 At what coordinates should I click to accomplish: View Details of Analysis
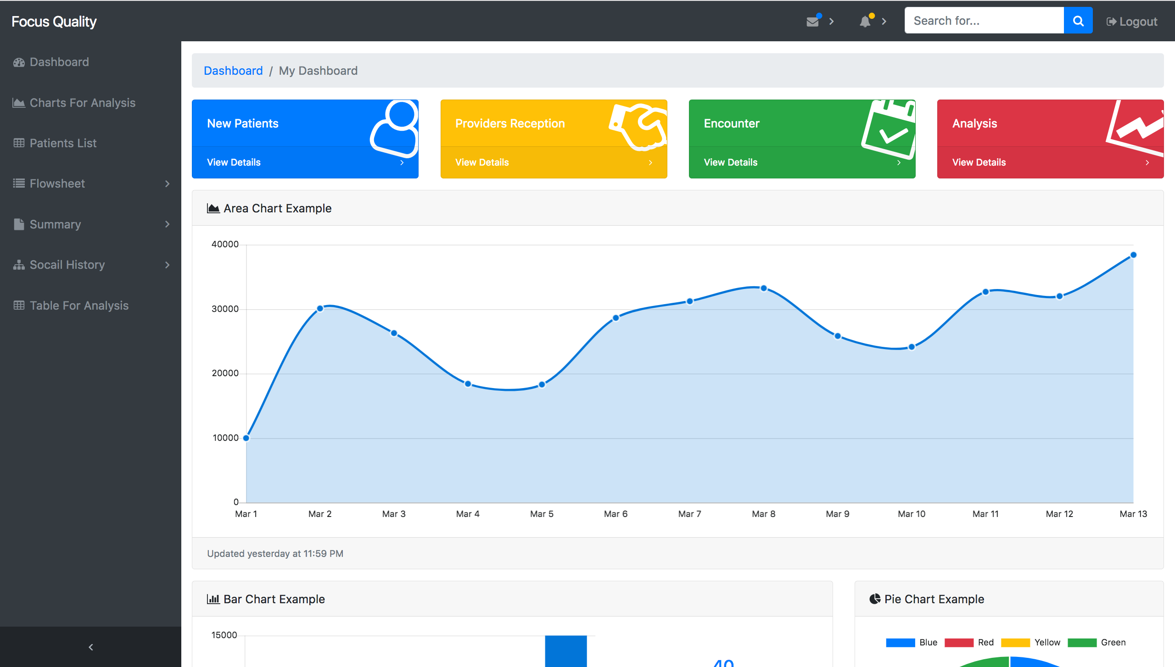pyautogui.click(x=979, y=162)
